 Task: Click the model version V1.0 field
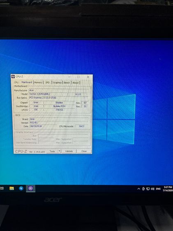(x=78, y=94)
